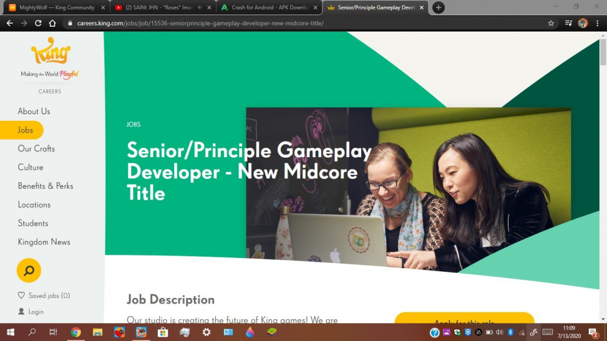Image resolution: width=607 pixels, height=341 pixels.
Task: Switch to the MightyWolf King Community tab
Action: pyautogui.click(x=56, y=7)
